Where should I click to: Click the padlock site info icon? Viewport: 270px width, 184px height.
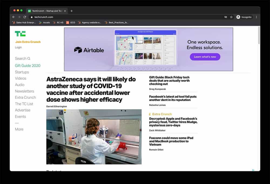32,17
